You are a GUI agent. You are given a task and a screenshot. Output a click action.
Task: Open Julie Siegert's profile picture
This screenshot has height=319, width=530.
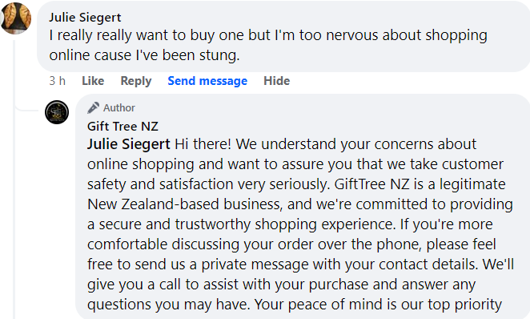16,18
